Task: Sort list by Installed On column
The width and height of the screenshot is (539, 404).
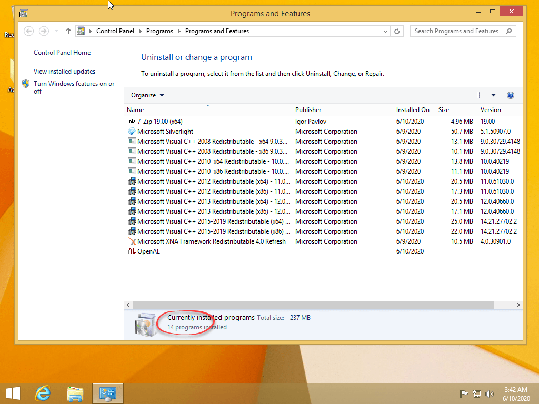Action: pos(414,109)
